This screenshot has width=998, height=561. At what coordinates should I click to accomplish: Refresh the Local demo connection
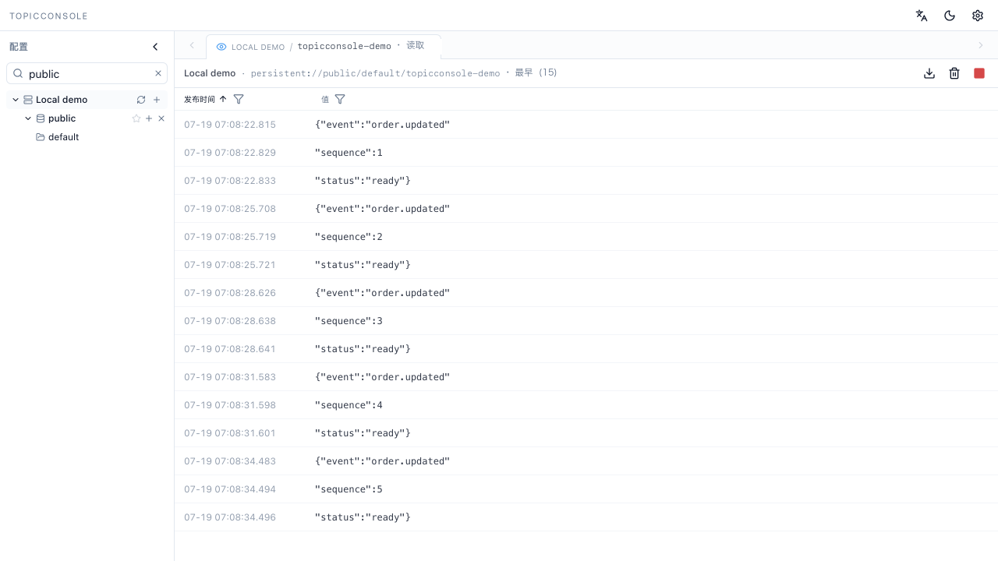point(141,100)
